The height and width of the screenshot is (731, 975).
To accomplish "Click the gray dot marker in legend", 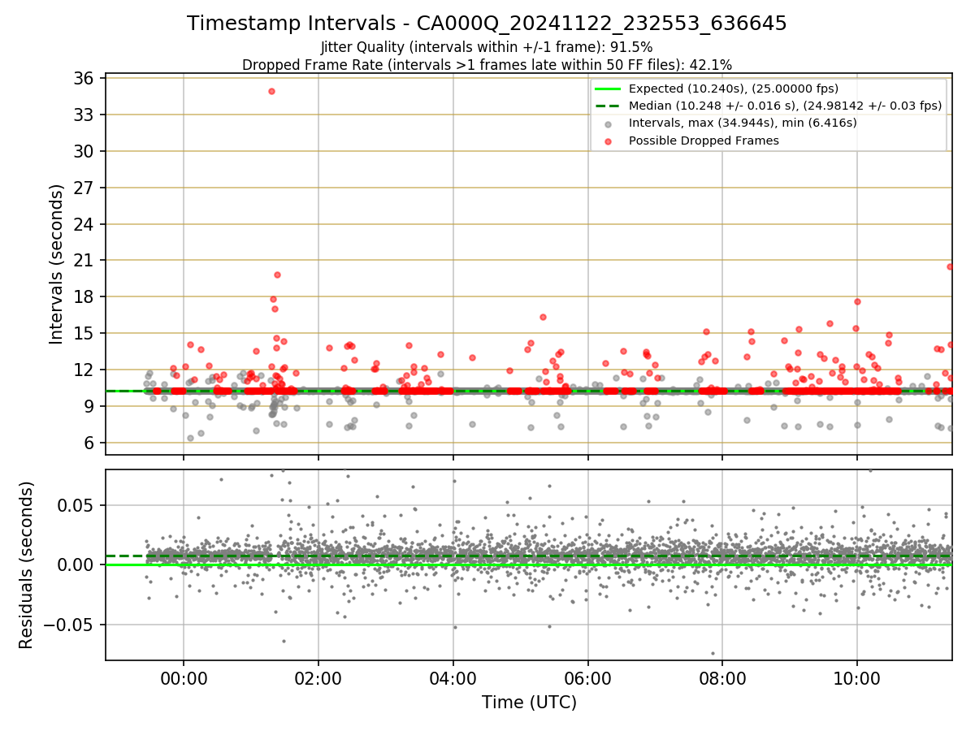I will point(608,123).
